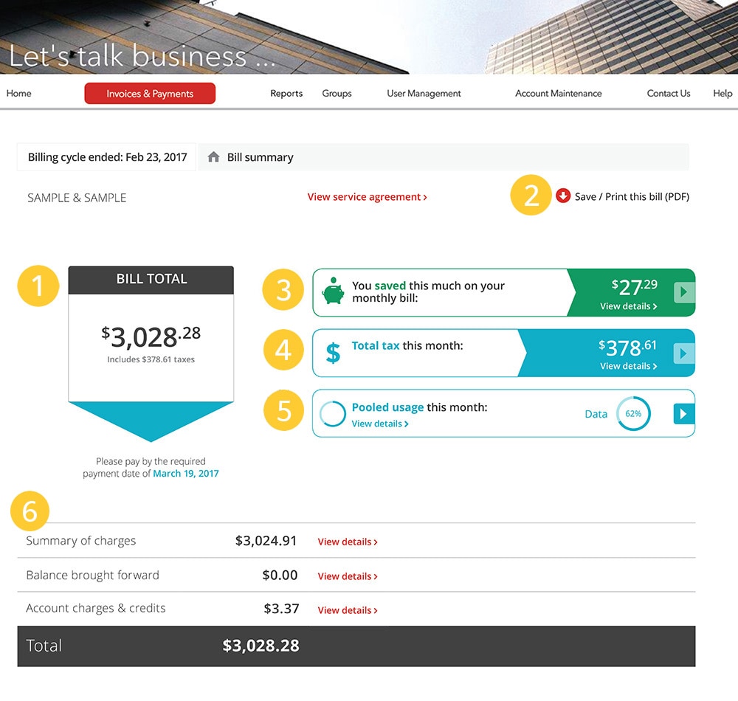Go to the Reports menu
Image resolution: width=738 pixels, height=701 pixels.
click(286, 94)
